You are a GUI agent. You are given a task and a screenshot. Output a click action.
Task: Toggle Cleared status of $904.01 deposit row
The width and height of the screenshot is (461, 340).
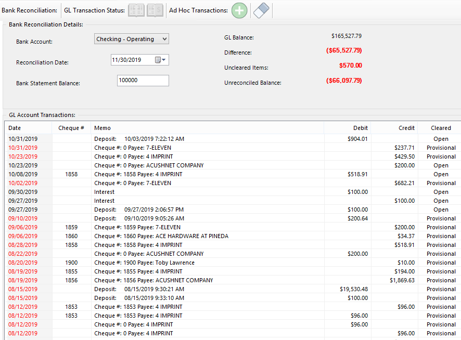pyautogui.click(x=441, y=139)
